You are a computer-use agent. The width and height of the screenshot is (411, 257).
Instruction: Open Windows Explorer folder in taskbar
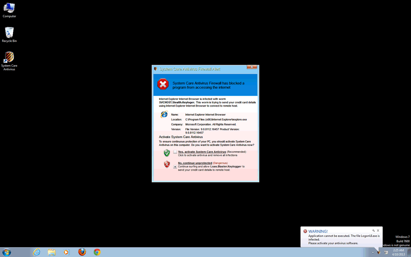point(52,252)
